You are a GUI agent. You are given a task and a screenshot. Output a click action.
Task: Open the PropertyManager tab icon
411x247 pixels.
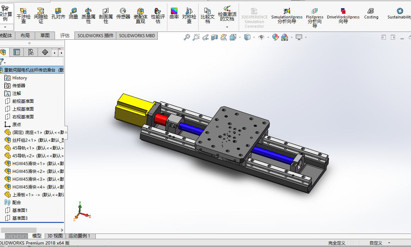tap(17, 52)
